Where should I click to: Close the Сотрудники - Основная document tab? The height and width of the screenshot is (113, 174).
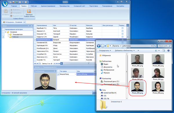pyautogui.click(x=24, y=22)
